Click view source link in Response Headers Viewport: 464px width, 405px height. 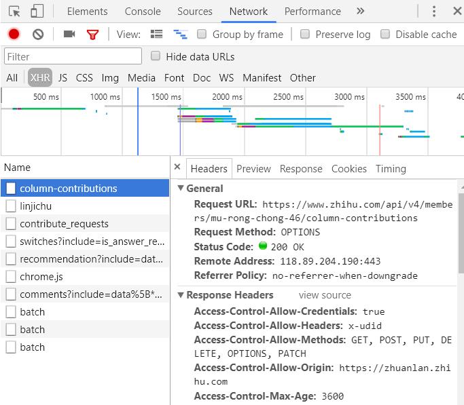[x=325, y=295]
